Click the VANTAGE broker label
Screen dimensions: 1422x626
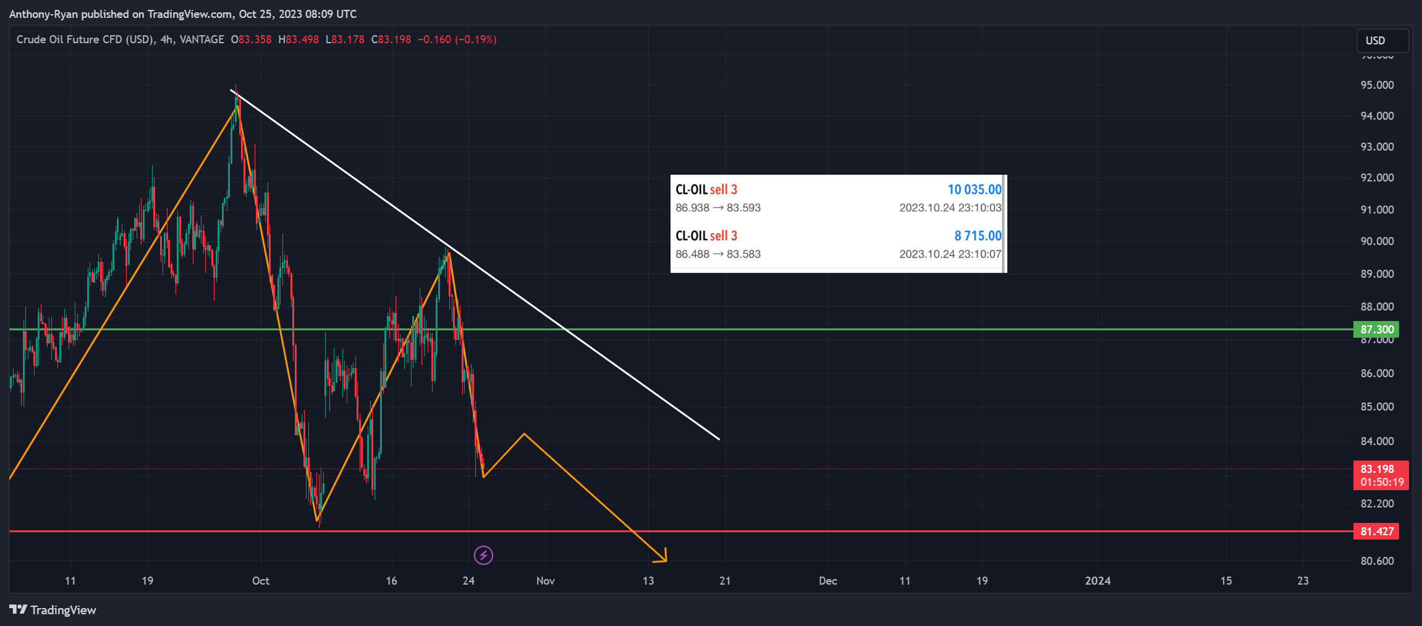pyautogui.click(x=202, y=40)
